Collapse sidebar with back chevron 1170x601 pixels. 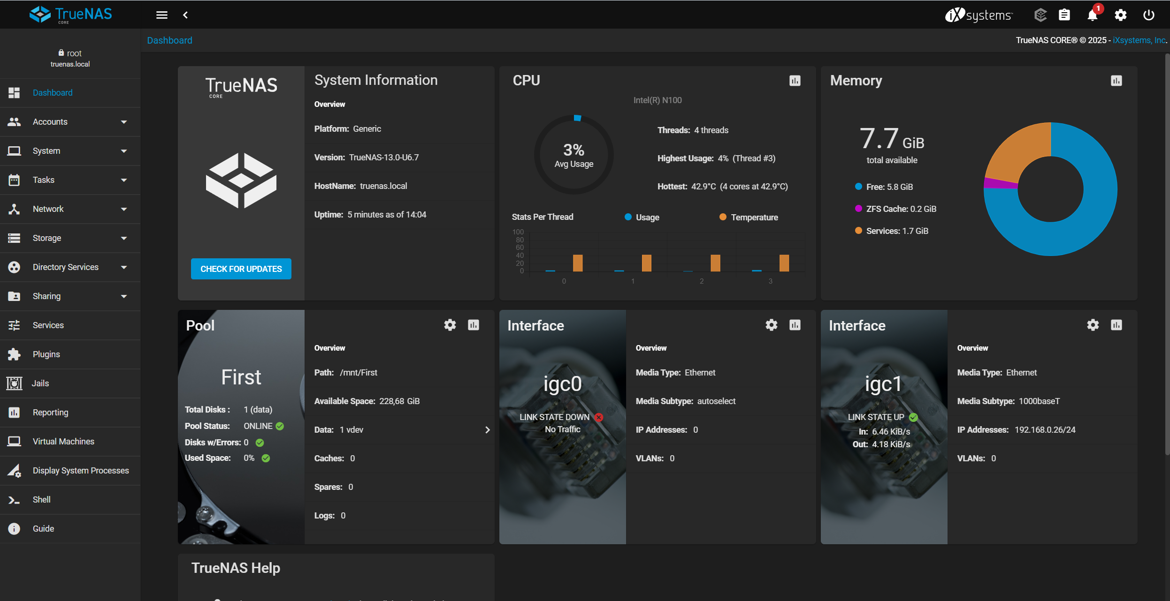[185, 15]
